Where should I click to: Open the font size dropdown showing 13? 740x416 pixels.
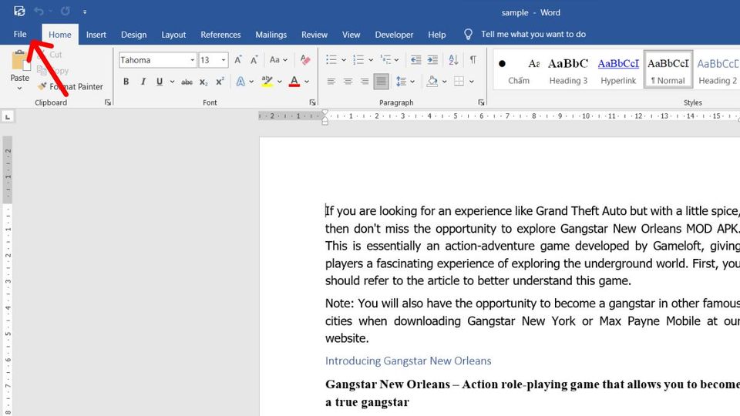click(224, 60)
